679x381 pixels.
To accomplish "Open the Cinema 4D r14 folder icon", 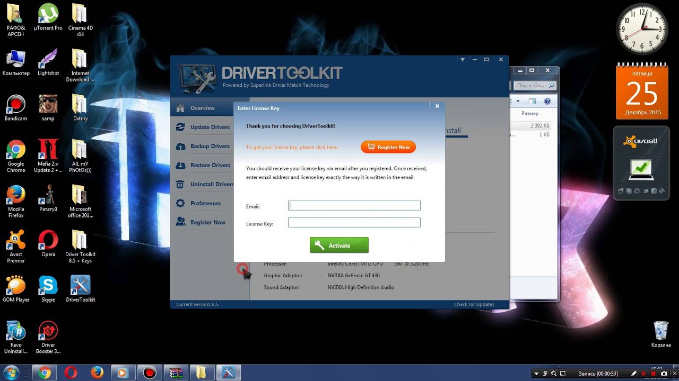I will 80,20.
